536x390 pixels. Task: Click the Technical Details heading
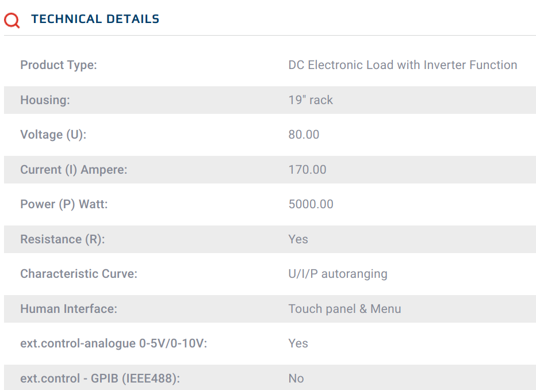pos(95,19)
